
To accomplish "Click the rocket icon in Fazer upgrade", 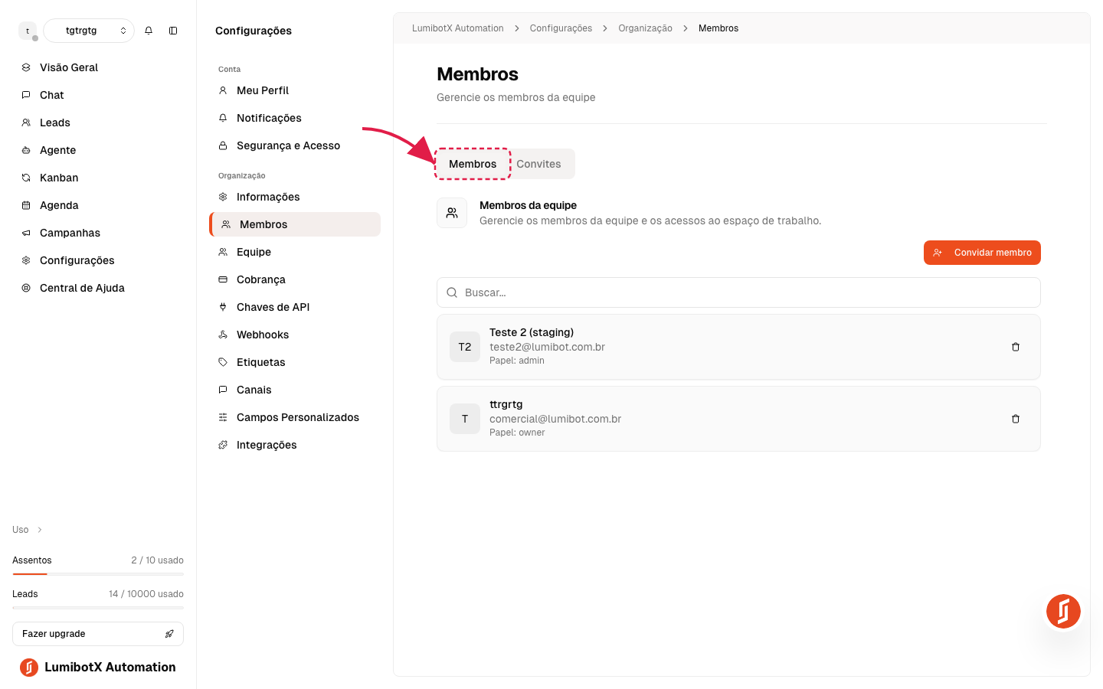I will [169, 634].
